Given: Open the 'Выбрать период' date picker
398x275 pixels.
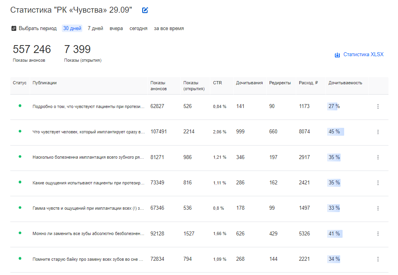Looking at the screenshot, I should [x=38, y=28].
